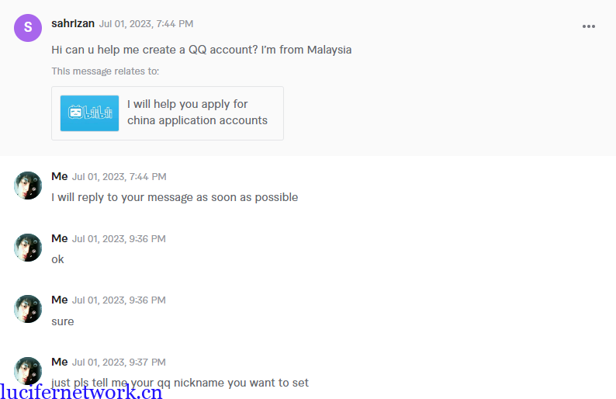Click the "Me" name above "sure"
This screenshot has height=399, width=616.
point(60,300)
